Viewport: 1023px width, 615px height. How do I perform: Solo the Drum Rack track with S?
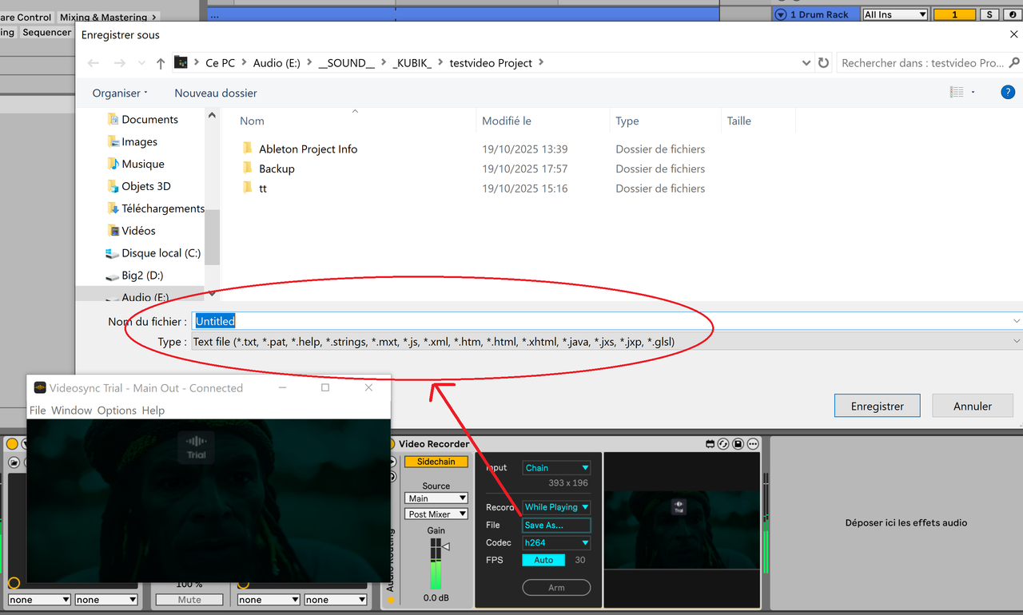pyautogui.click(x=989, y=14)
